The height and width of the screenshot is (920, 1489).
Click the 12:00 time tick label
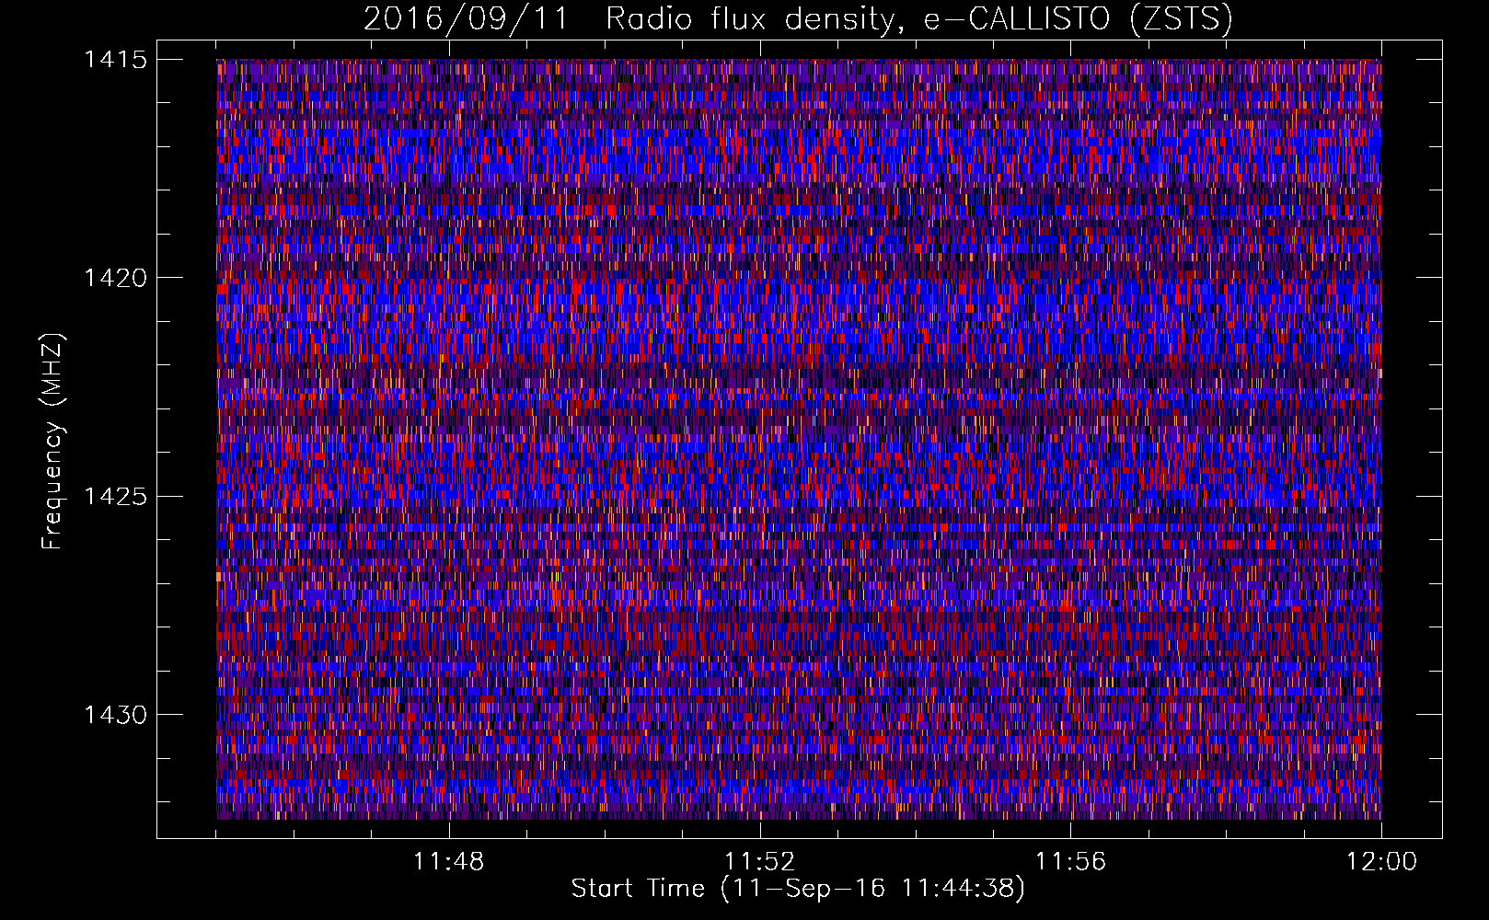click(x=1381, y=862)
